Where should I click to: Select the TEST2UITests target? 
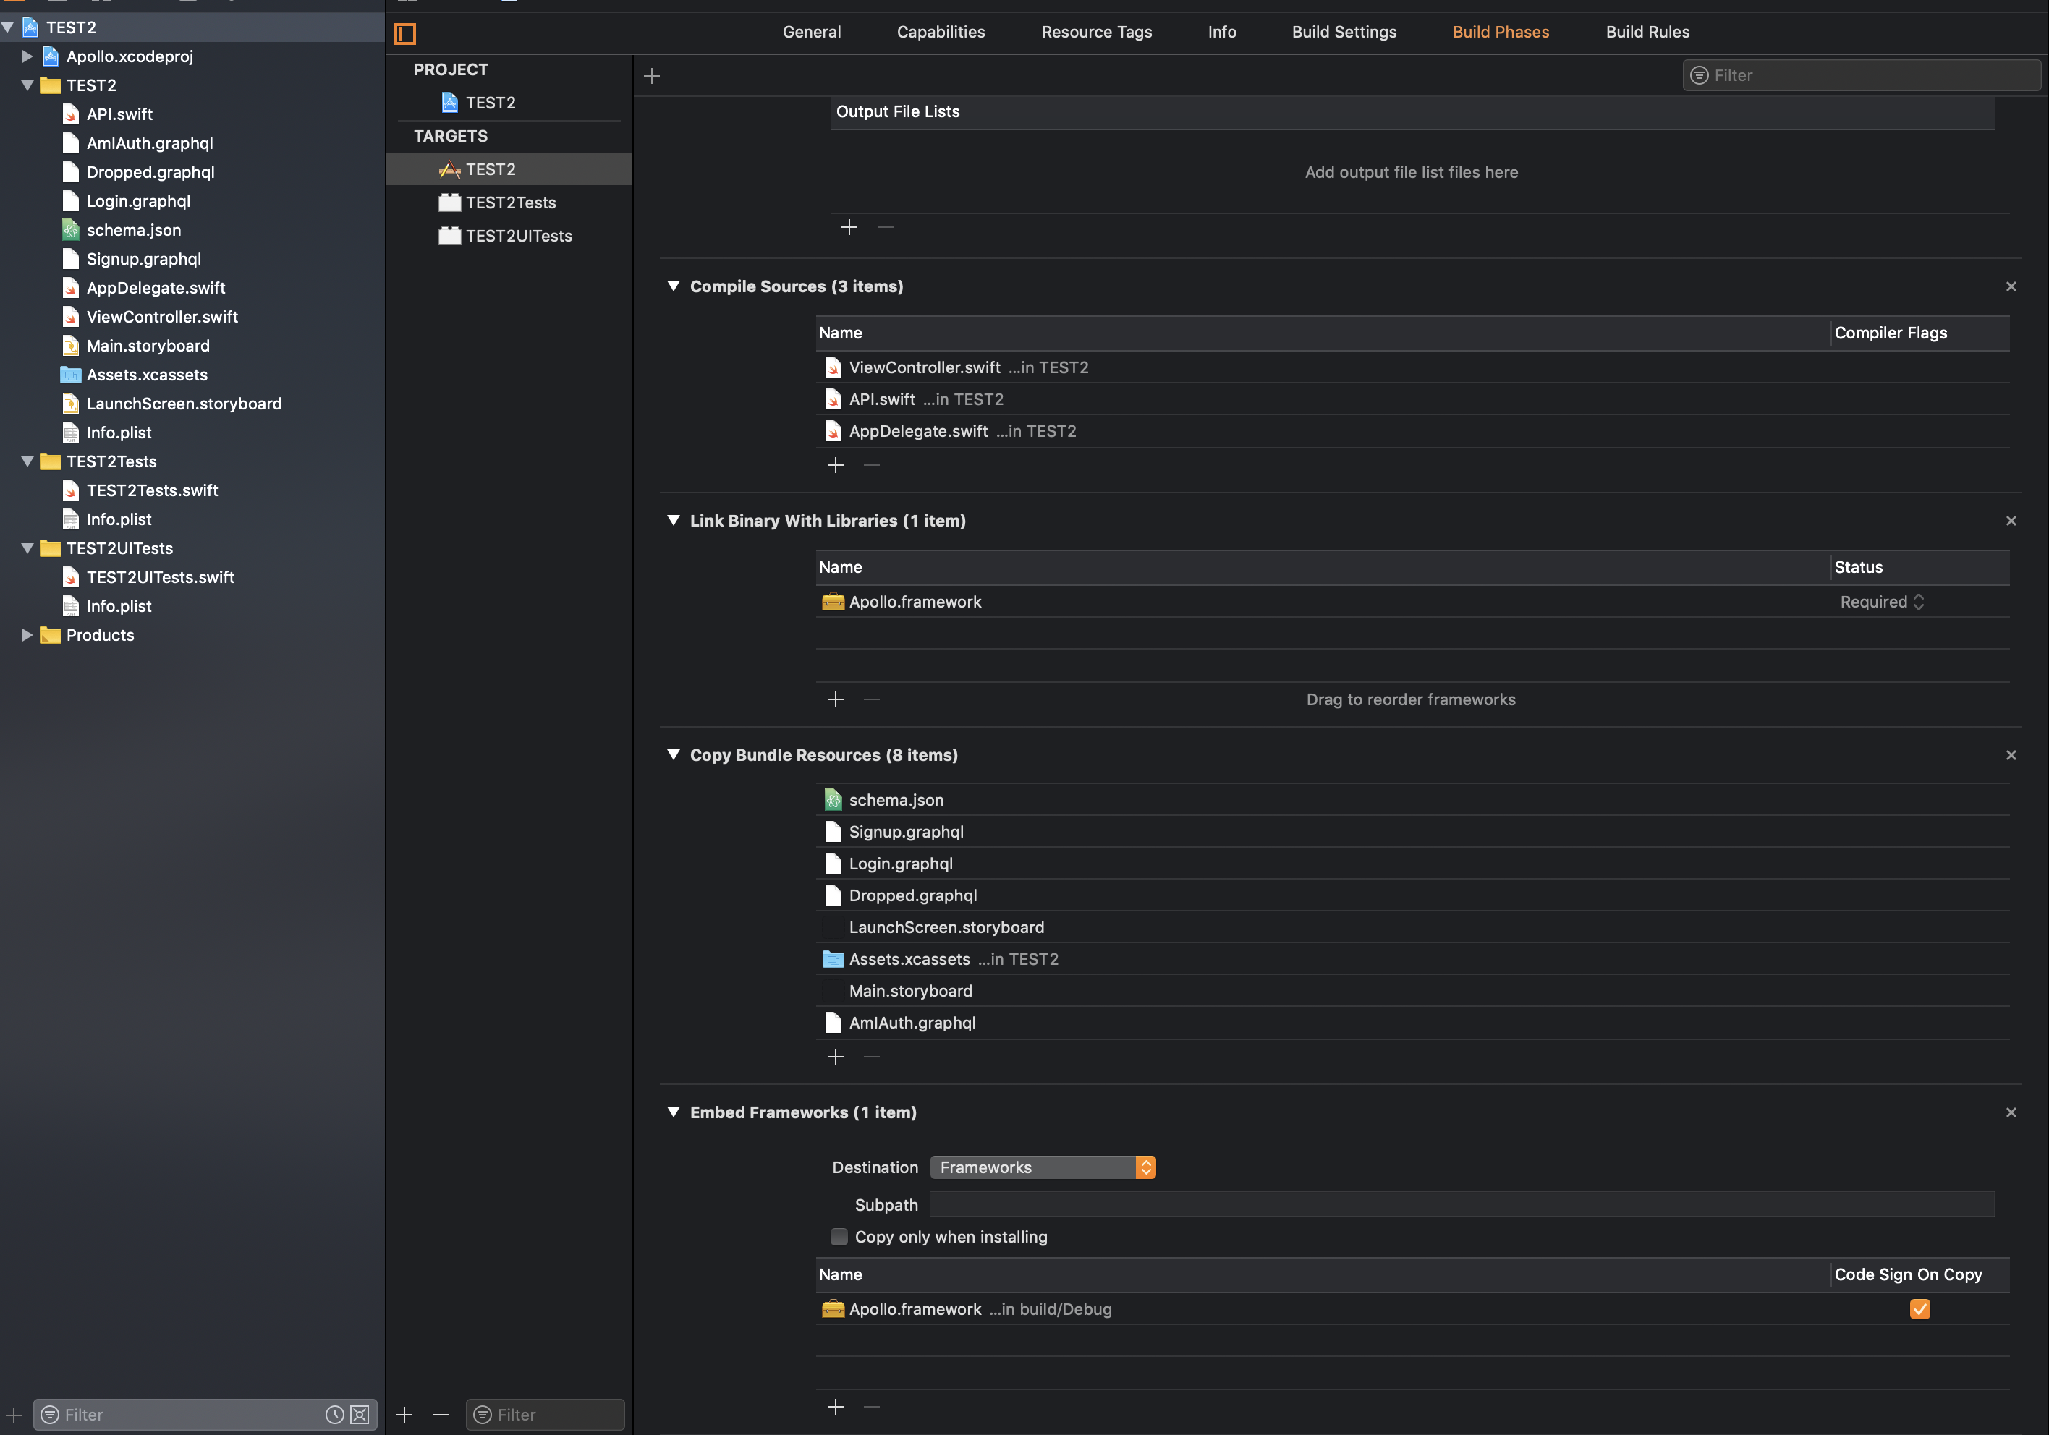point(509,236)
